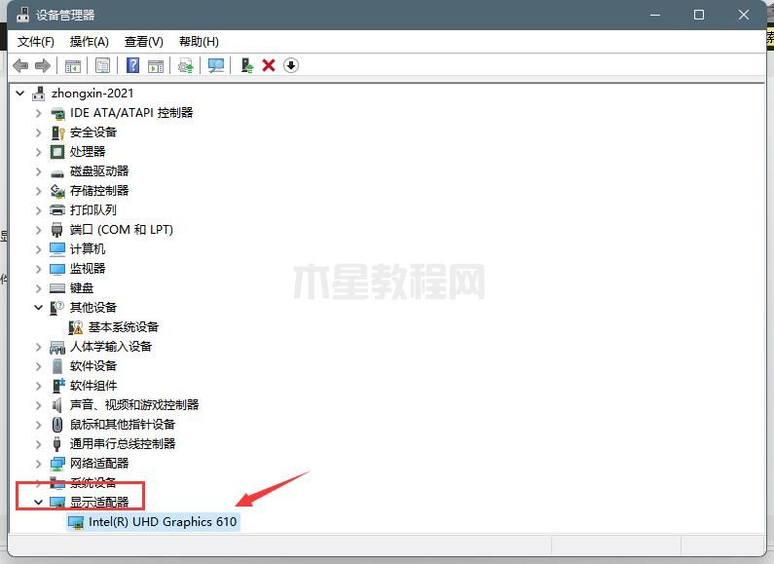This screenshot has height=564, width=774.
Task: Uninstall device with the red X icon
Action: [269, 65]
